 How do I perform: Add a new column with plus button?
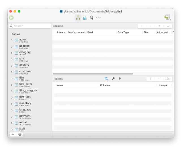coord(142,26)
